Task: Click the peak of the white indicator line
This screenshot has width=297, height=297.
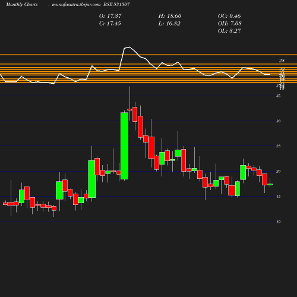Action: (129, 47)
